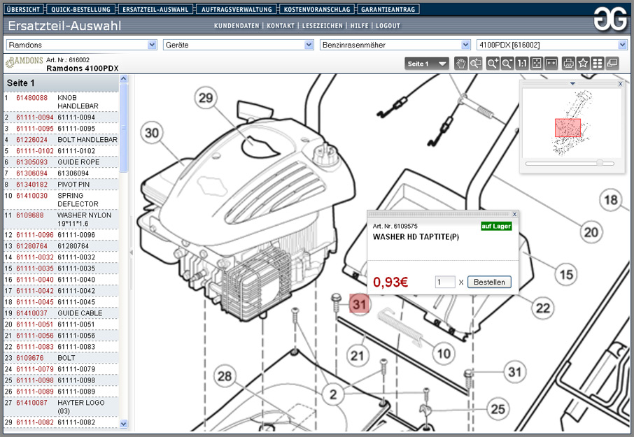
Task: Open the Seite 1 page selector
Action: coord(427,64)
